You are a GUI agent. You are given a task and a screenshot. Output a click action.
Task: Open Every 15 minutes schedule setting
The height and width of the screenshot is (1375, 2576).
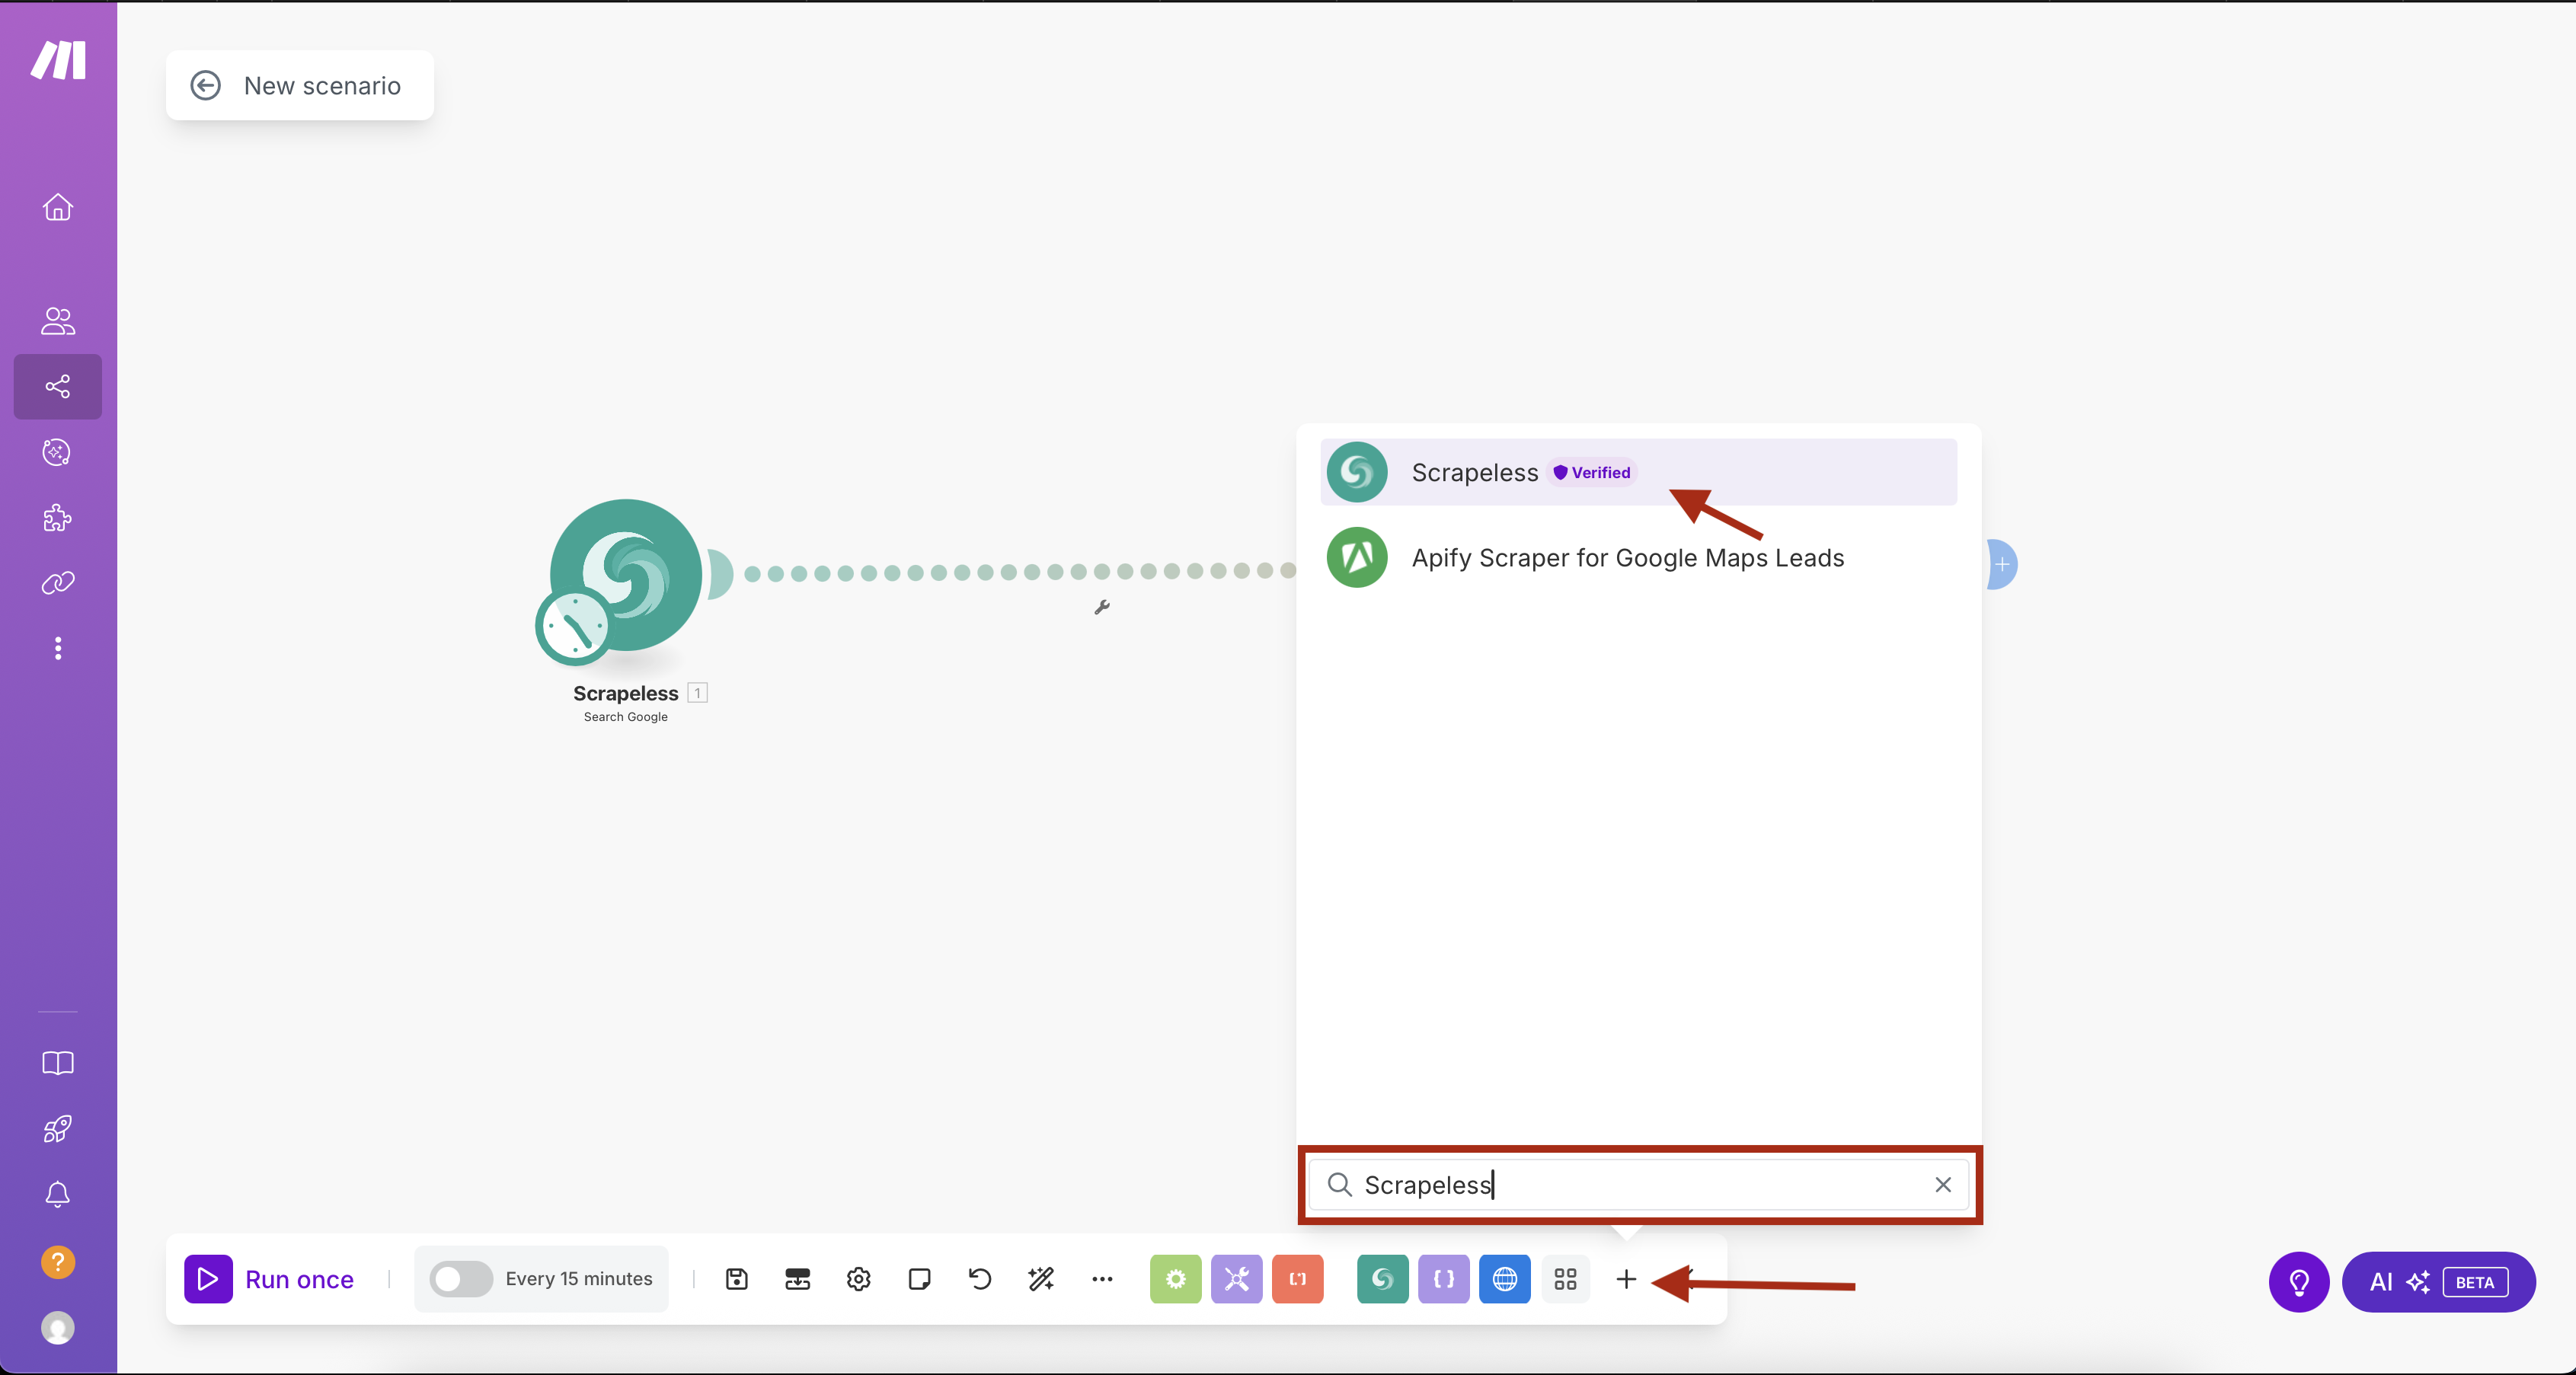point(579,1279)
